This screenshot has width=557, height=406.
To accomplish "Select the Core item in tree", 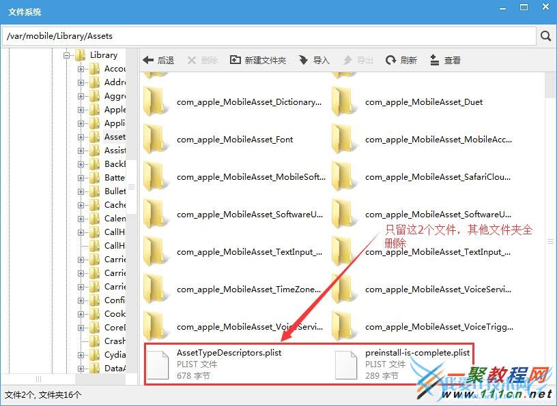I will pyautogui.click(x=115, y=327).
